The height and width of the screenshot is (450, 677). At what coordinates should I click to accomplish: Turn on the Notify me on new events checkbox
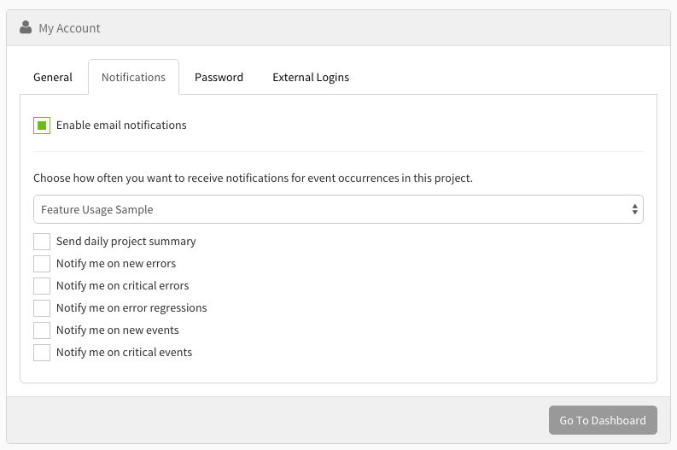point(42,330)
